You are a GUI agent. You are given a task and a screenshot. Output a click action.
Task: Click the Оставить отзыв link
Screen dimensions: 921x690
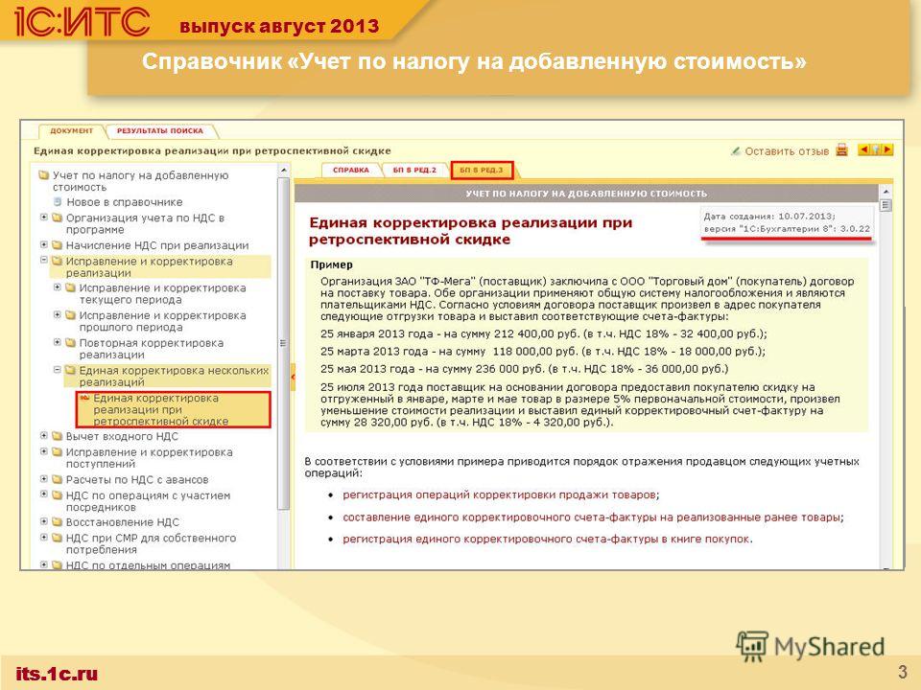[x=787, y=150]
